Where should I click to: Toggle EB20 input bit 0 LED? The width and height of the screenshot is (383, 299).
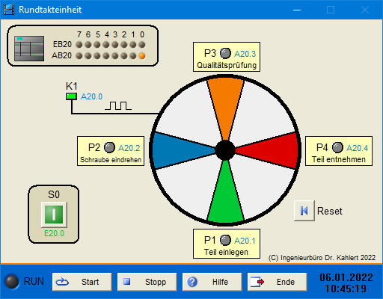coord(142,45)
